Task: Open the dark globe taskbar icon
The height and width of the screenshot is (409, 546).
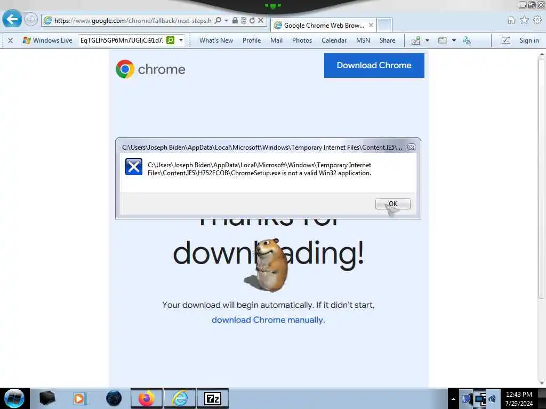Action: [x=114, y=398]
